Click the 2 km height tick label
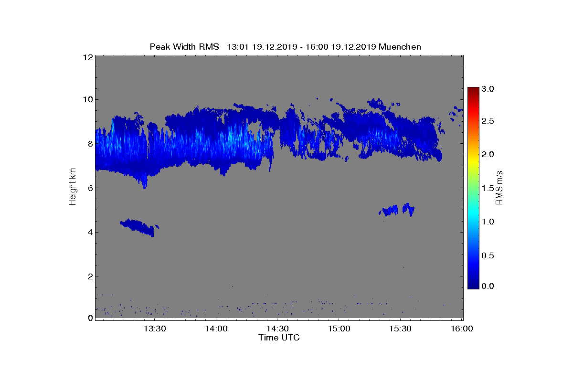This screenshot has width=573, height=382. click(90, 276)
